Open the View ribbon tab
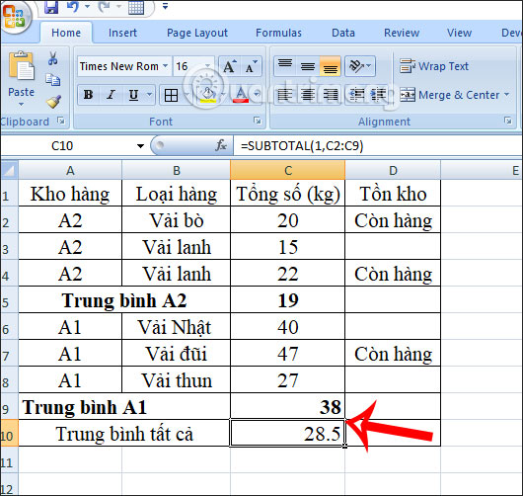The height and width of the screenshot is (496, 523). click(459, 33)
